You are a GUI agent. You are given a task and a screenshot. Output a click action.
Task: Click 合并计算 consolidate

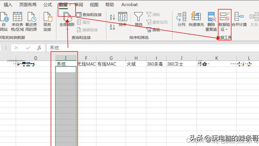pos(239,19)
